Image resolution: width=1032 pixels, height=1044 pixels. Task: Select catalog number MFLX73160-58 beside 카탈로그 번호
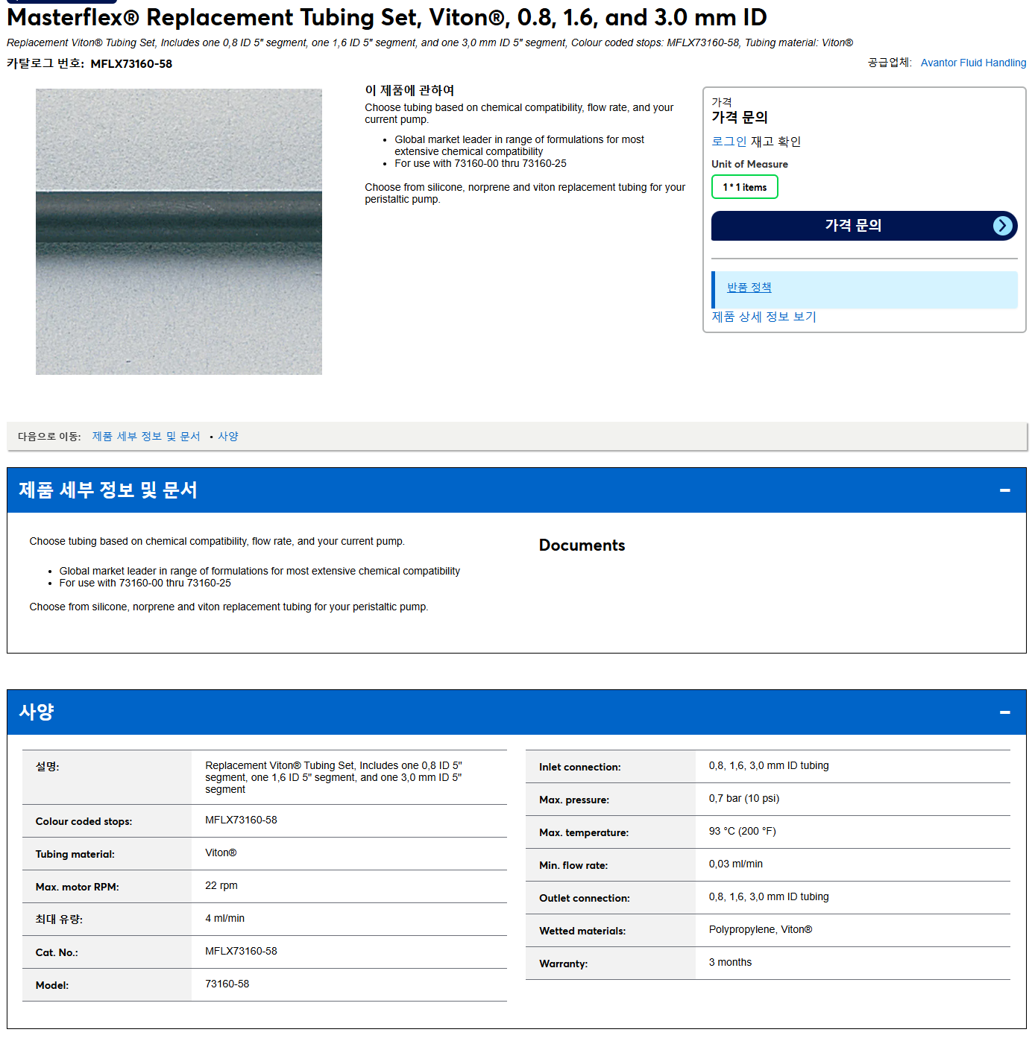131,64
